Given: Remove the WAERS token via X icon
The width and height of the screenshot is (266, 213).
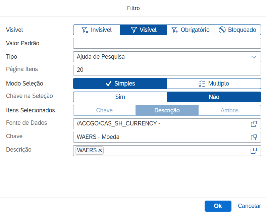Looking at the screenshot, I should tap(100, 151).
